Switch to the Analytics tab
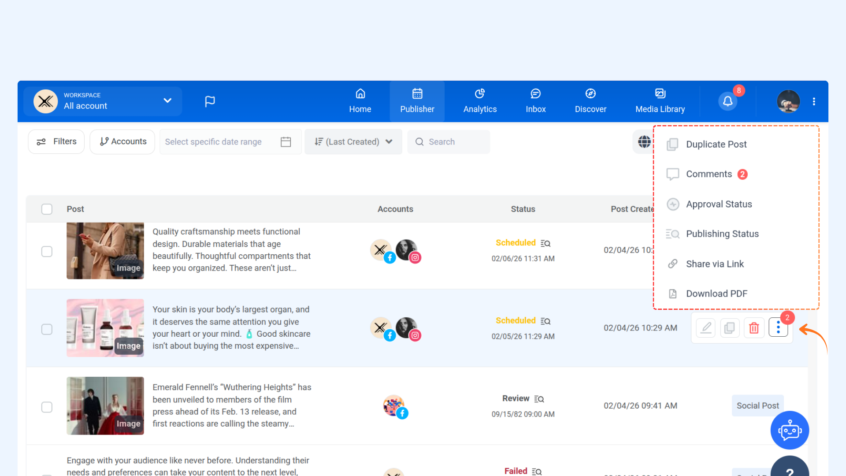Image resolution: width=846 pixels, height=476 pixels. [x=480, y=101]
